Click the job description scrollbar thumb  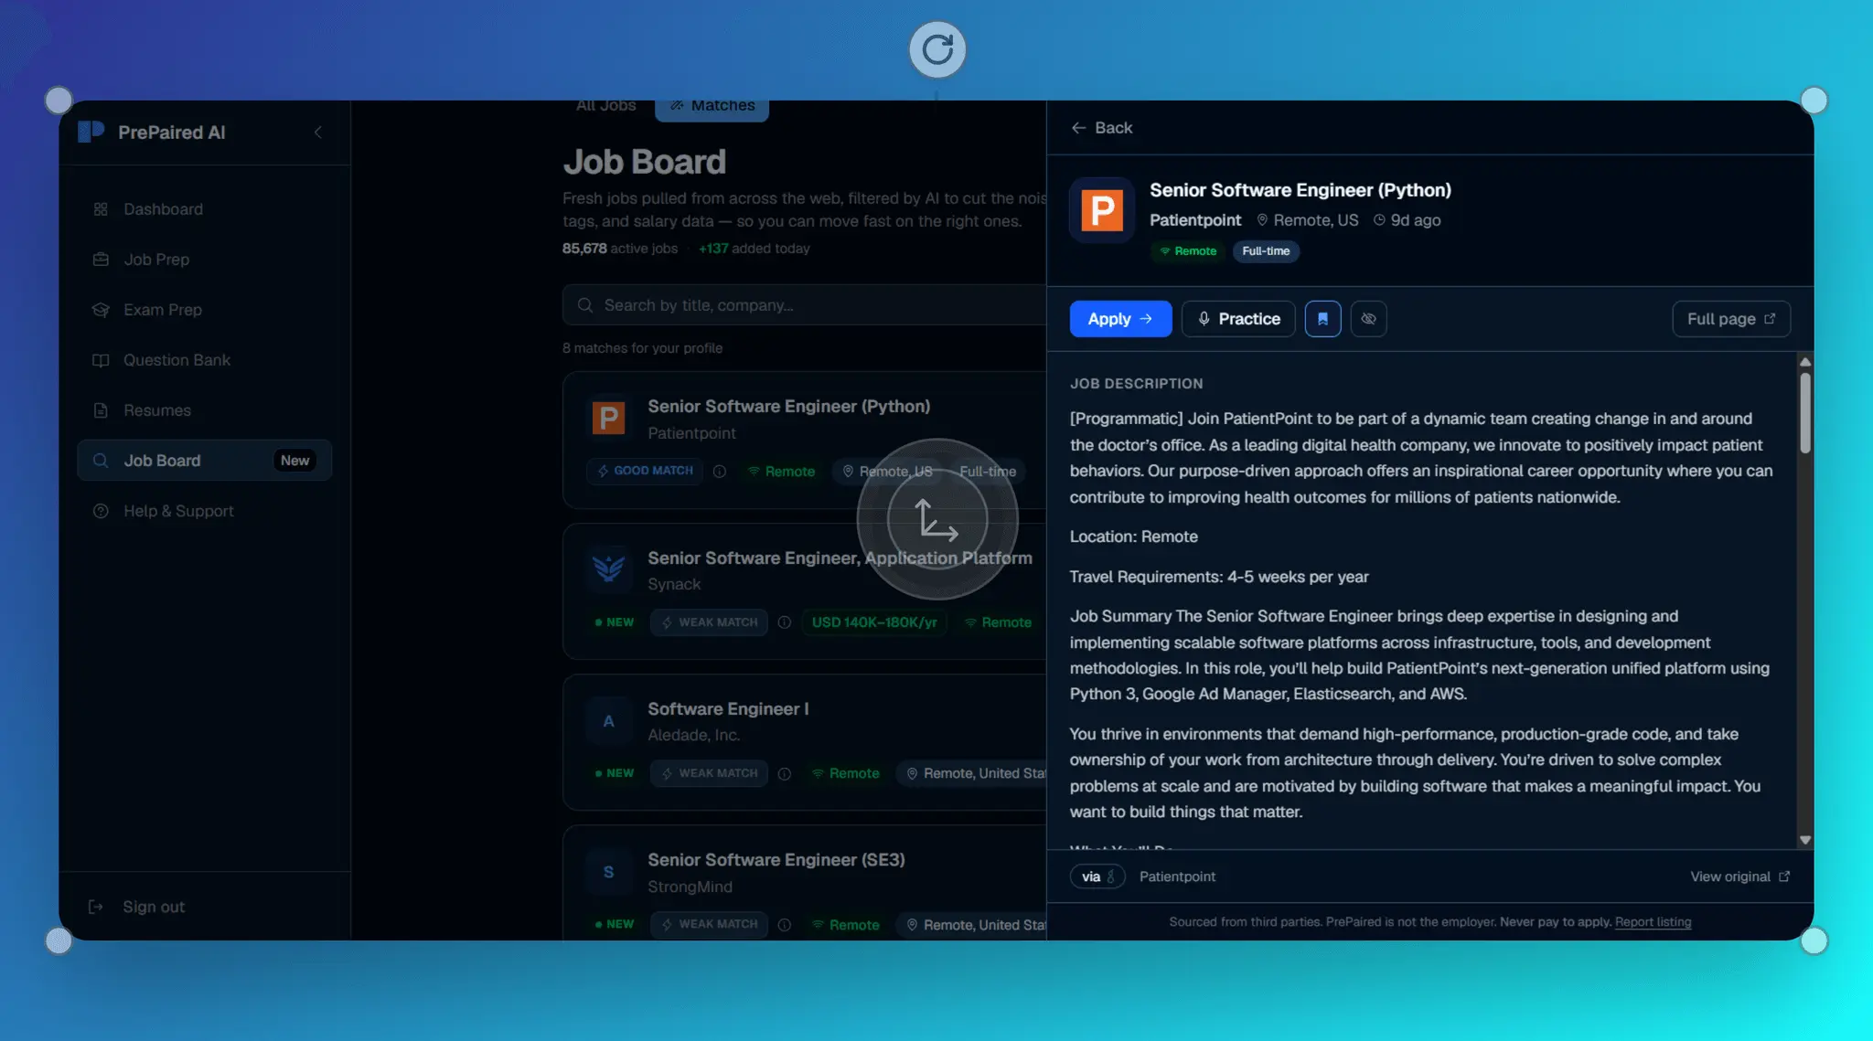tap(1805, 412)
